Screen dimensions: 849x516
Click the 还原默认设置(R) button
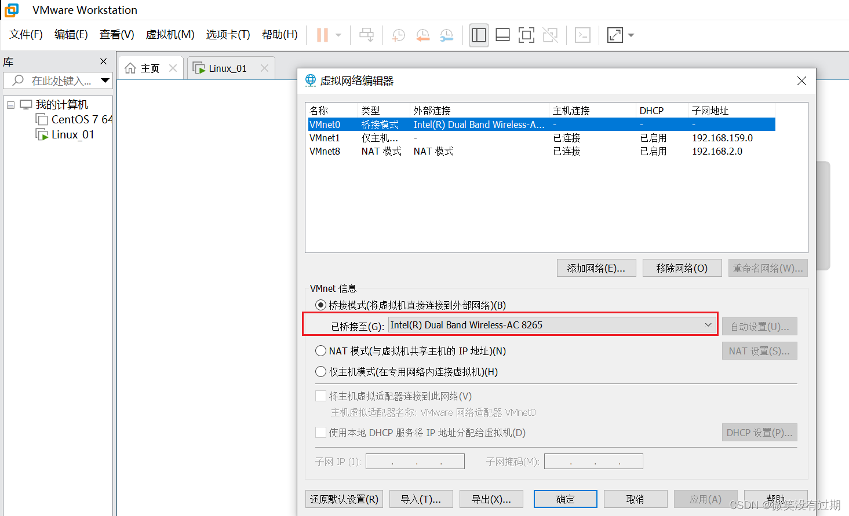(x=344, y=499)
